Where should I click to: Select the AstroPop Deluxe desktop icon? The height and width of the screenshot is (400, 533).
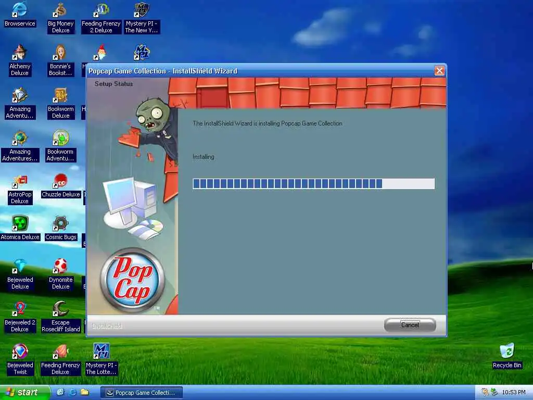coord(20,189)
